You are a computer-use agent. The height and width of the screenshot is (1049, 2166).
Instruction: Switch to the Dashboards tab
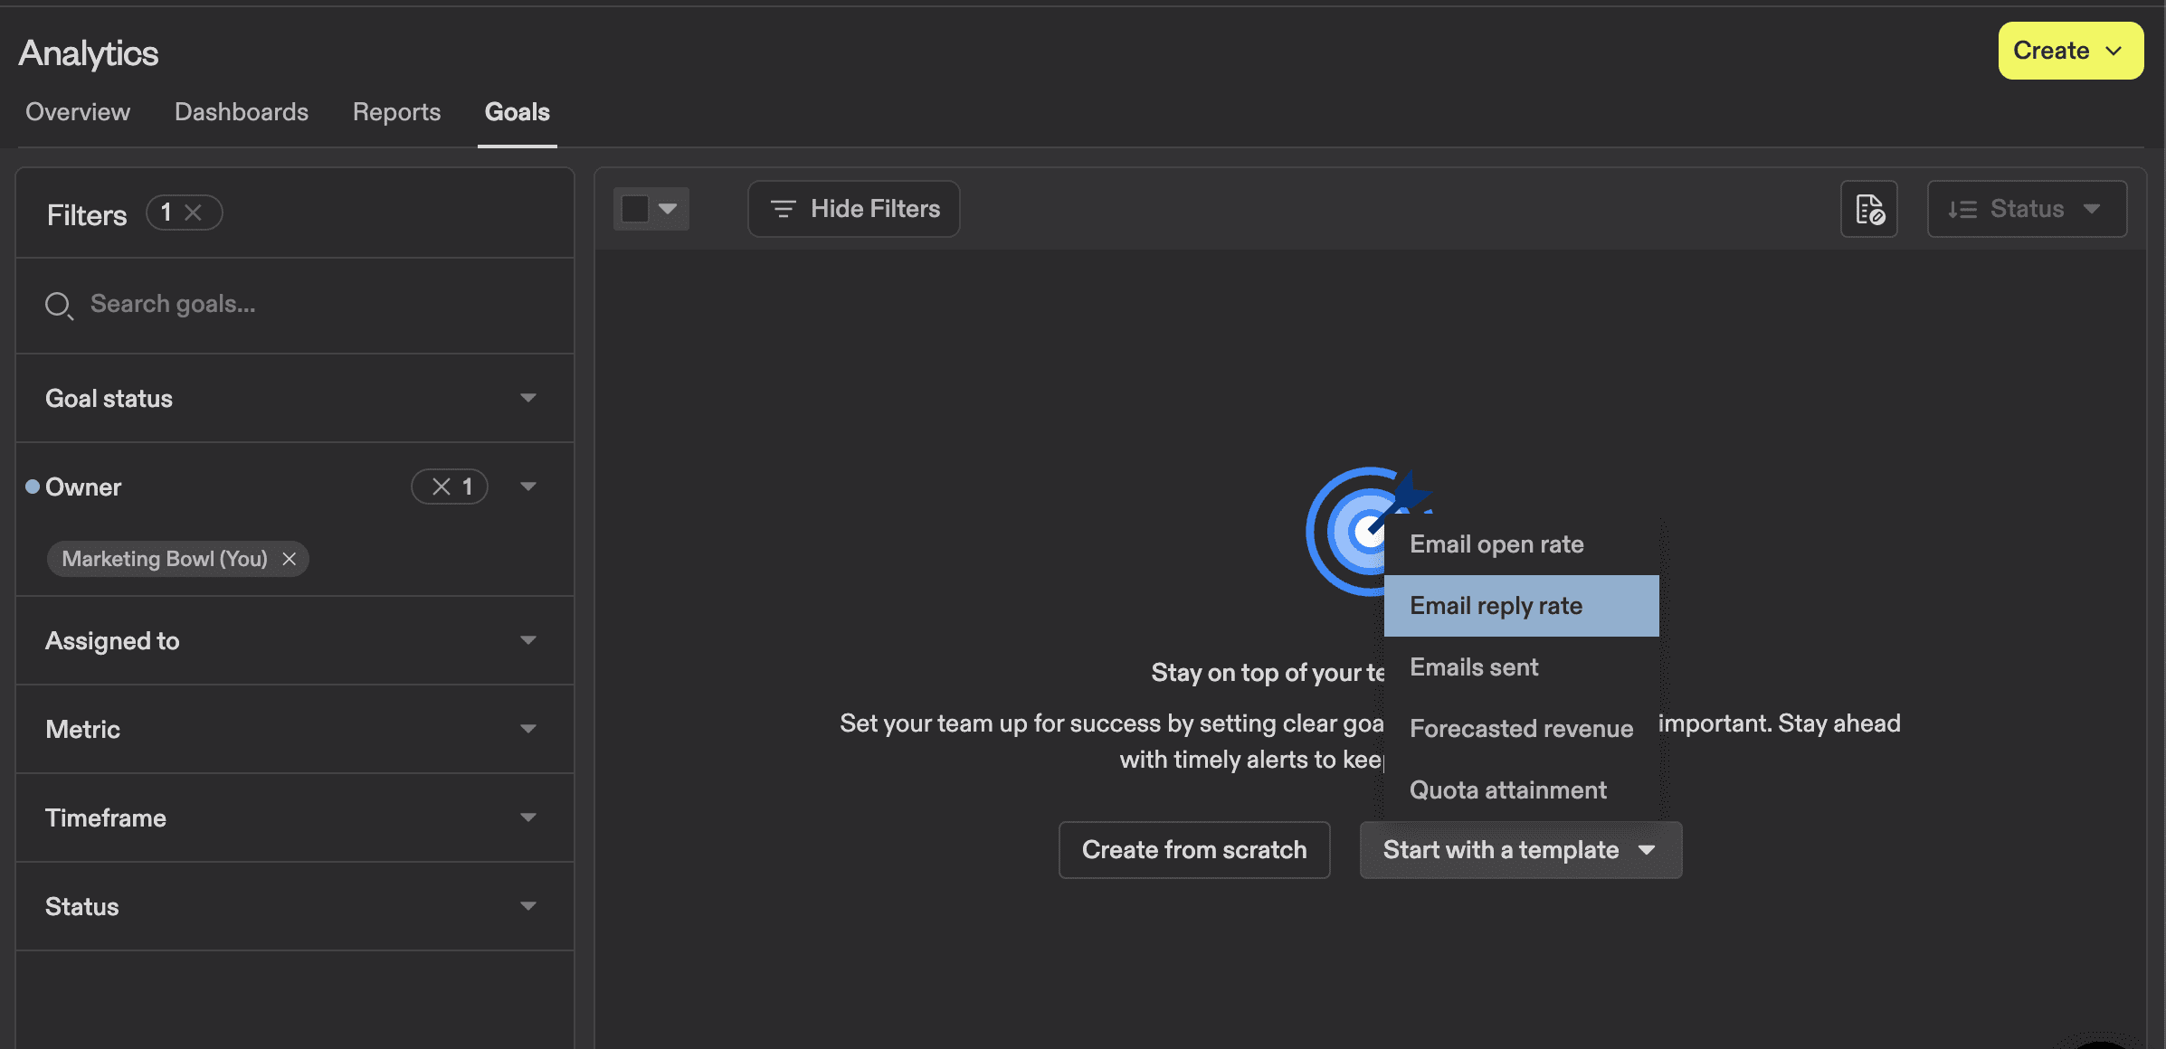click(241, 112)
